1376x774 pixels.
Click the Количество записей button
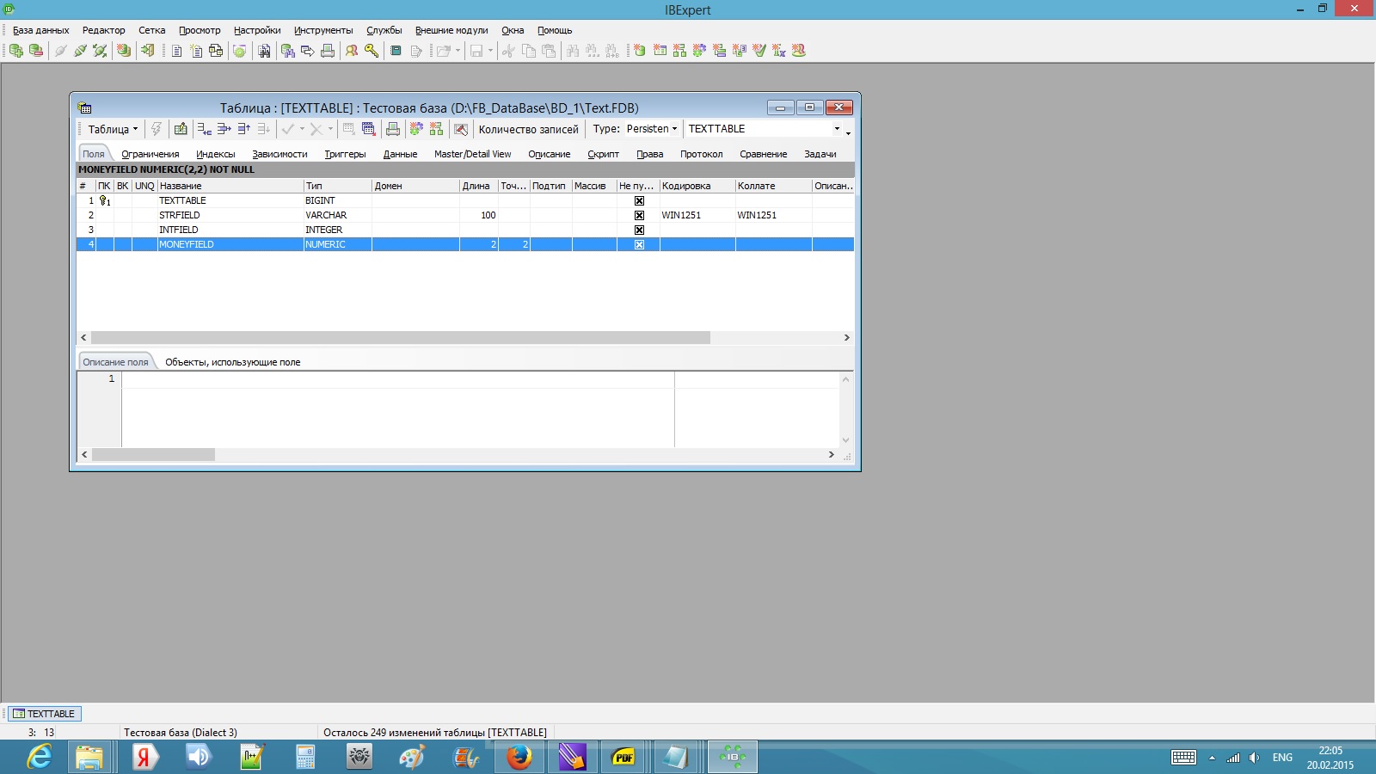tap(528, 129)
